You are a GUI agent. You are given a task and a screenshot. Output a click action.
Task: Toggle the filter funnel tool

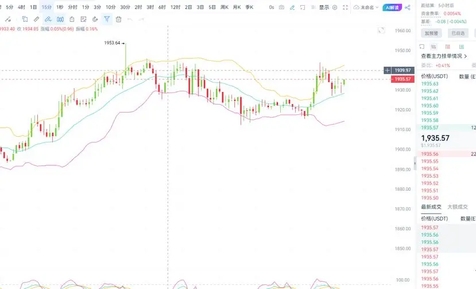click(x=107, y=20)
